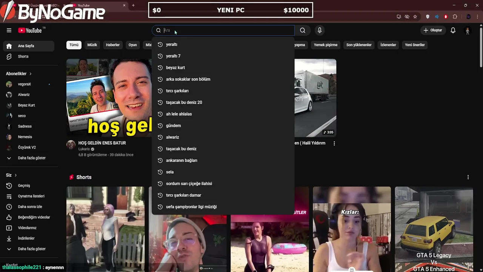Image resolution: width=483 pixels, height=272 pixels.
Task: Click the crossed-out eye icon in address bar
Action: tap(407, 17)
